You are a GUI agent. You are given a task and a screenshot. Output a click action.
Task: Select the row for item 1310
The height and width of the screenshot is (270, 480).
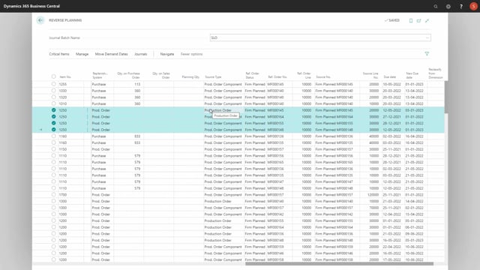[53, 103]
